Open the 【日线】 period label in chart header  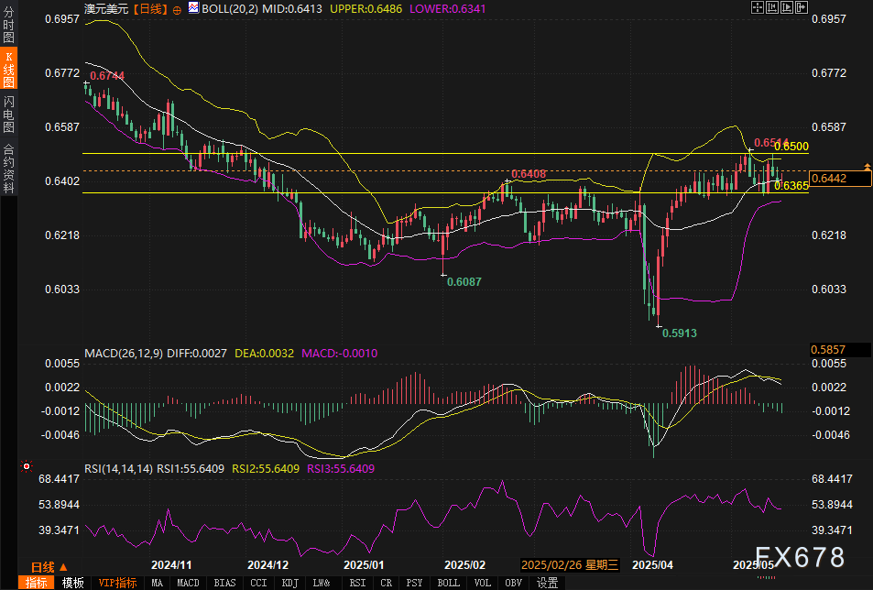click(149, 7)
